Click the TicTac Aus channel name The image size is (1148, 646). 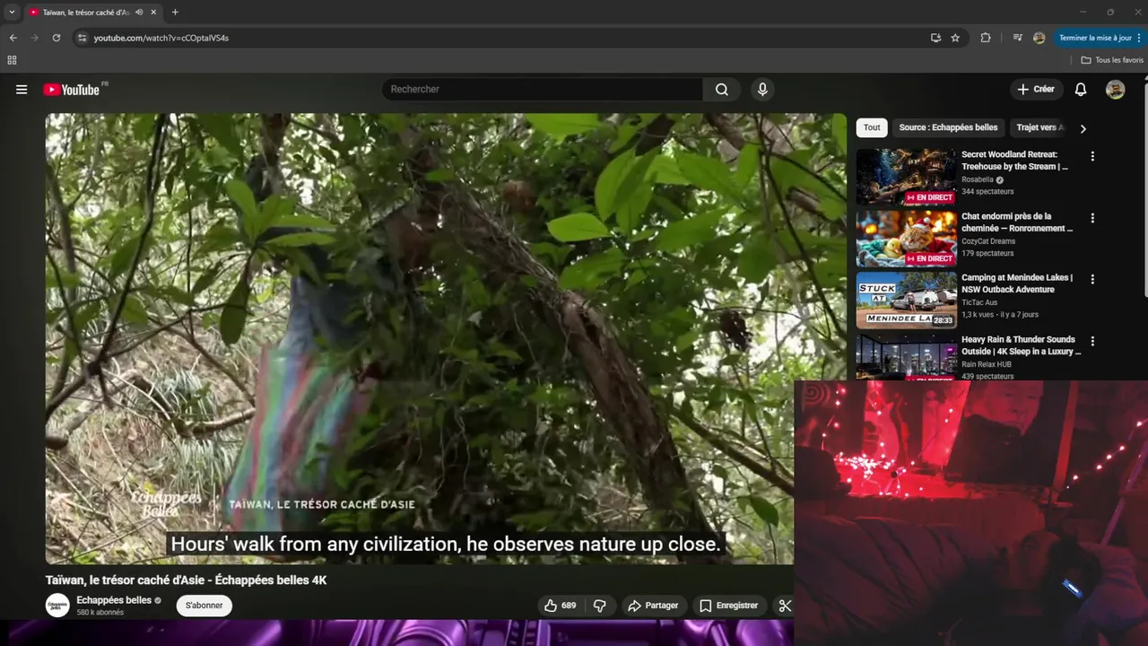click(979, 302)
